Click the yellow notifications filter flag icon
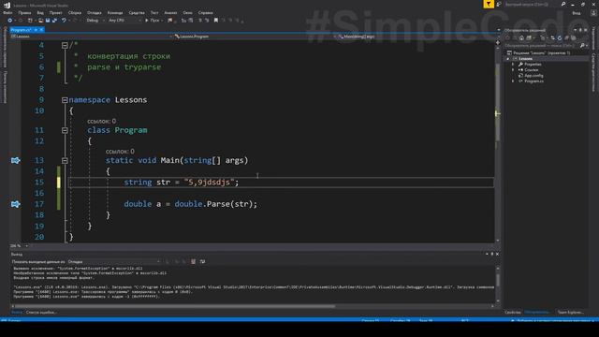This screenshot has width=599, height=337. coord(489,4)
